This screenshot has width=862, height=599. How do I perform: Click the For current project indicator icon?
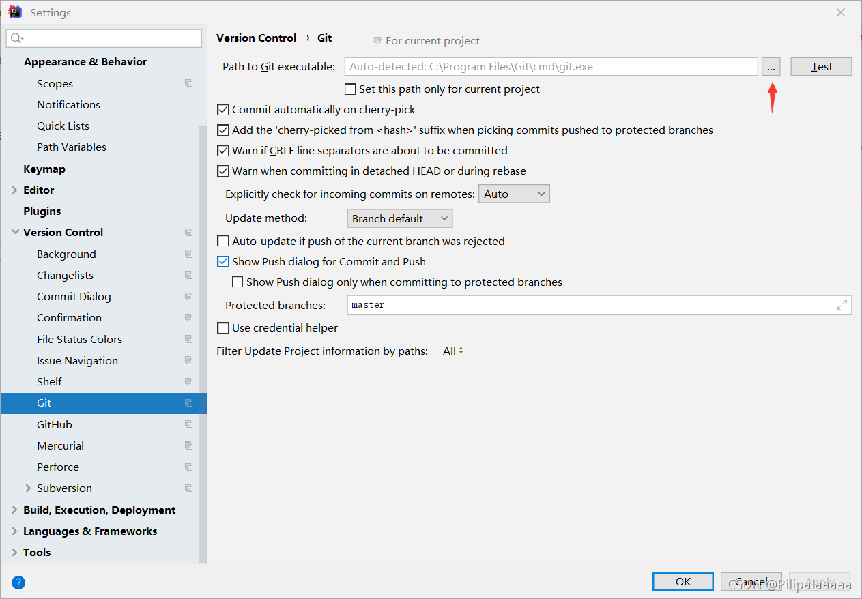(377, 41)
